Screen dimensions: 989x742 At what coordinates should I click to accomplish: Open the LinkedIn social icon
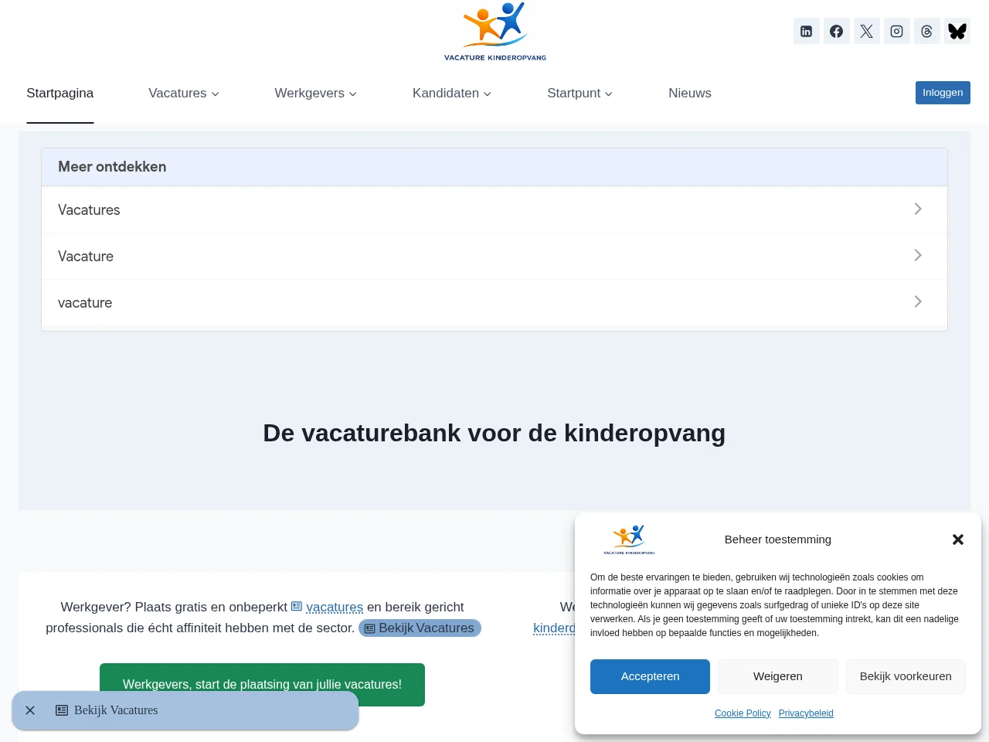tap(806, 31)
